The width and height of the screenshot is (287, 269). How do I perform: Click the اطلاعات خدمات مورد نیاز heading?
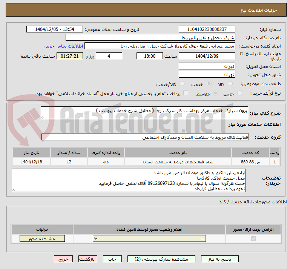pos(254,125)
